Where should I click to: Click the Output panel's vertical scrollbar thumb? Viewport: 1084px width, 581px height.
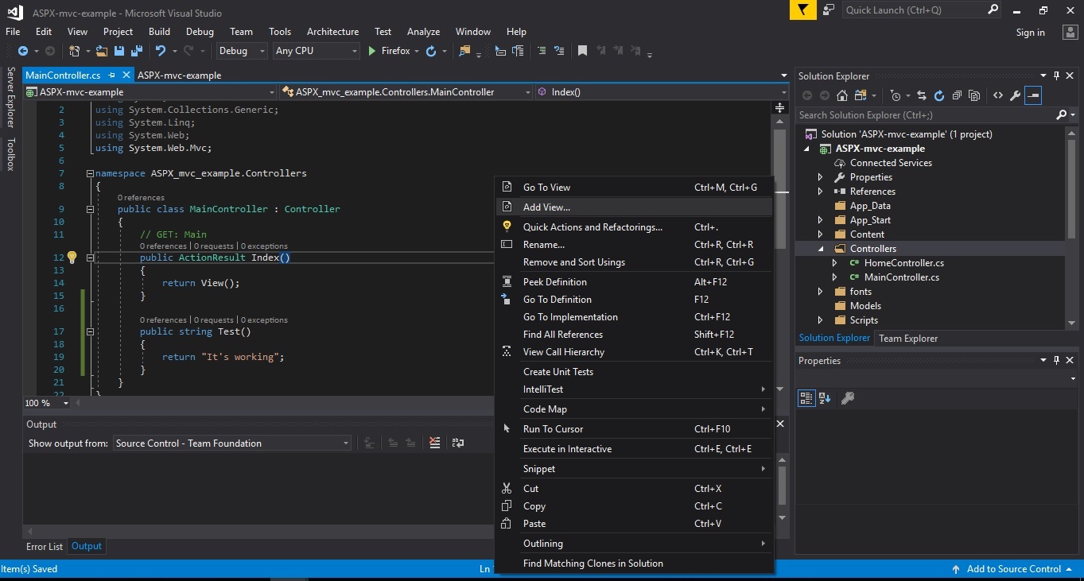(x=781, y=485)
